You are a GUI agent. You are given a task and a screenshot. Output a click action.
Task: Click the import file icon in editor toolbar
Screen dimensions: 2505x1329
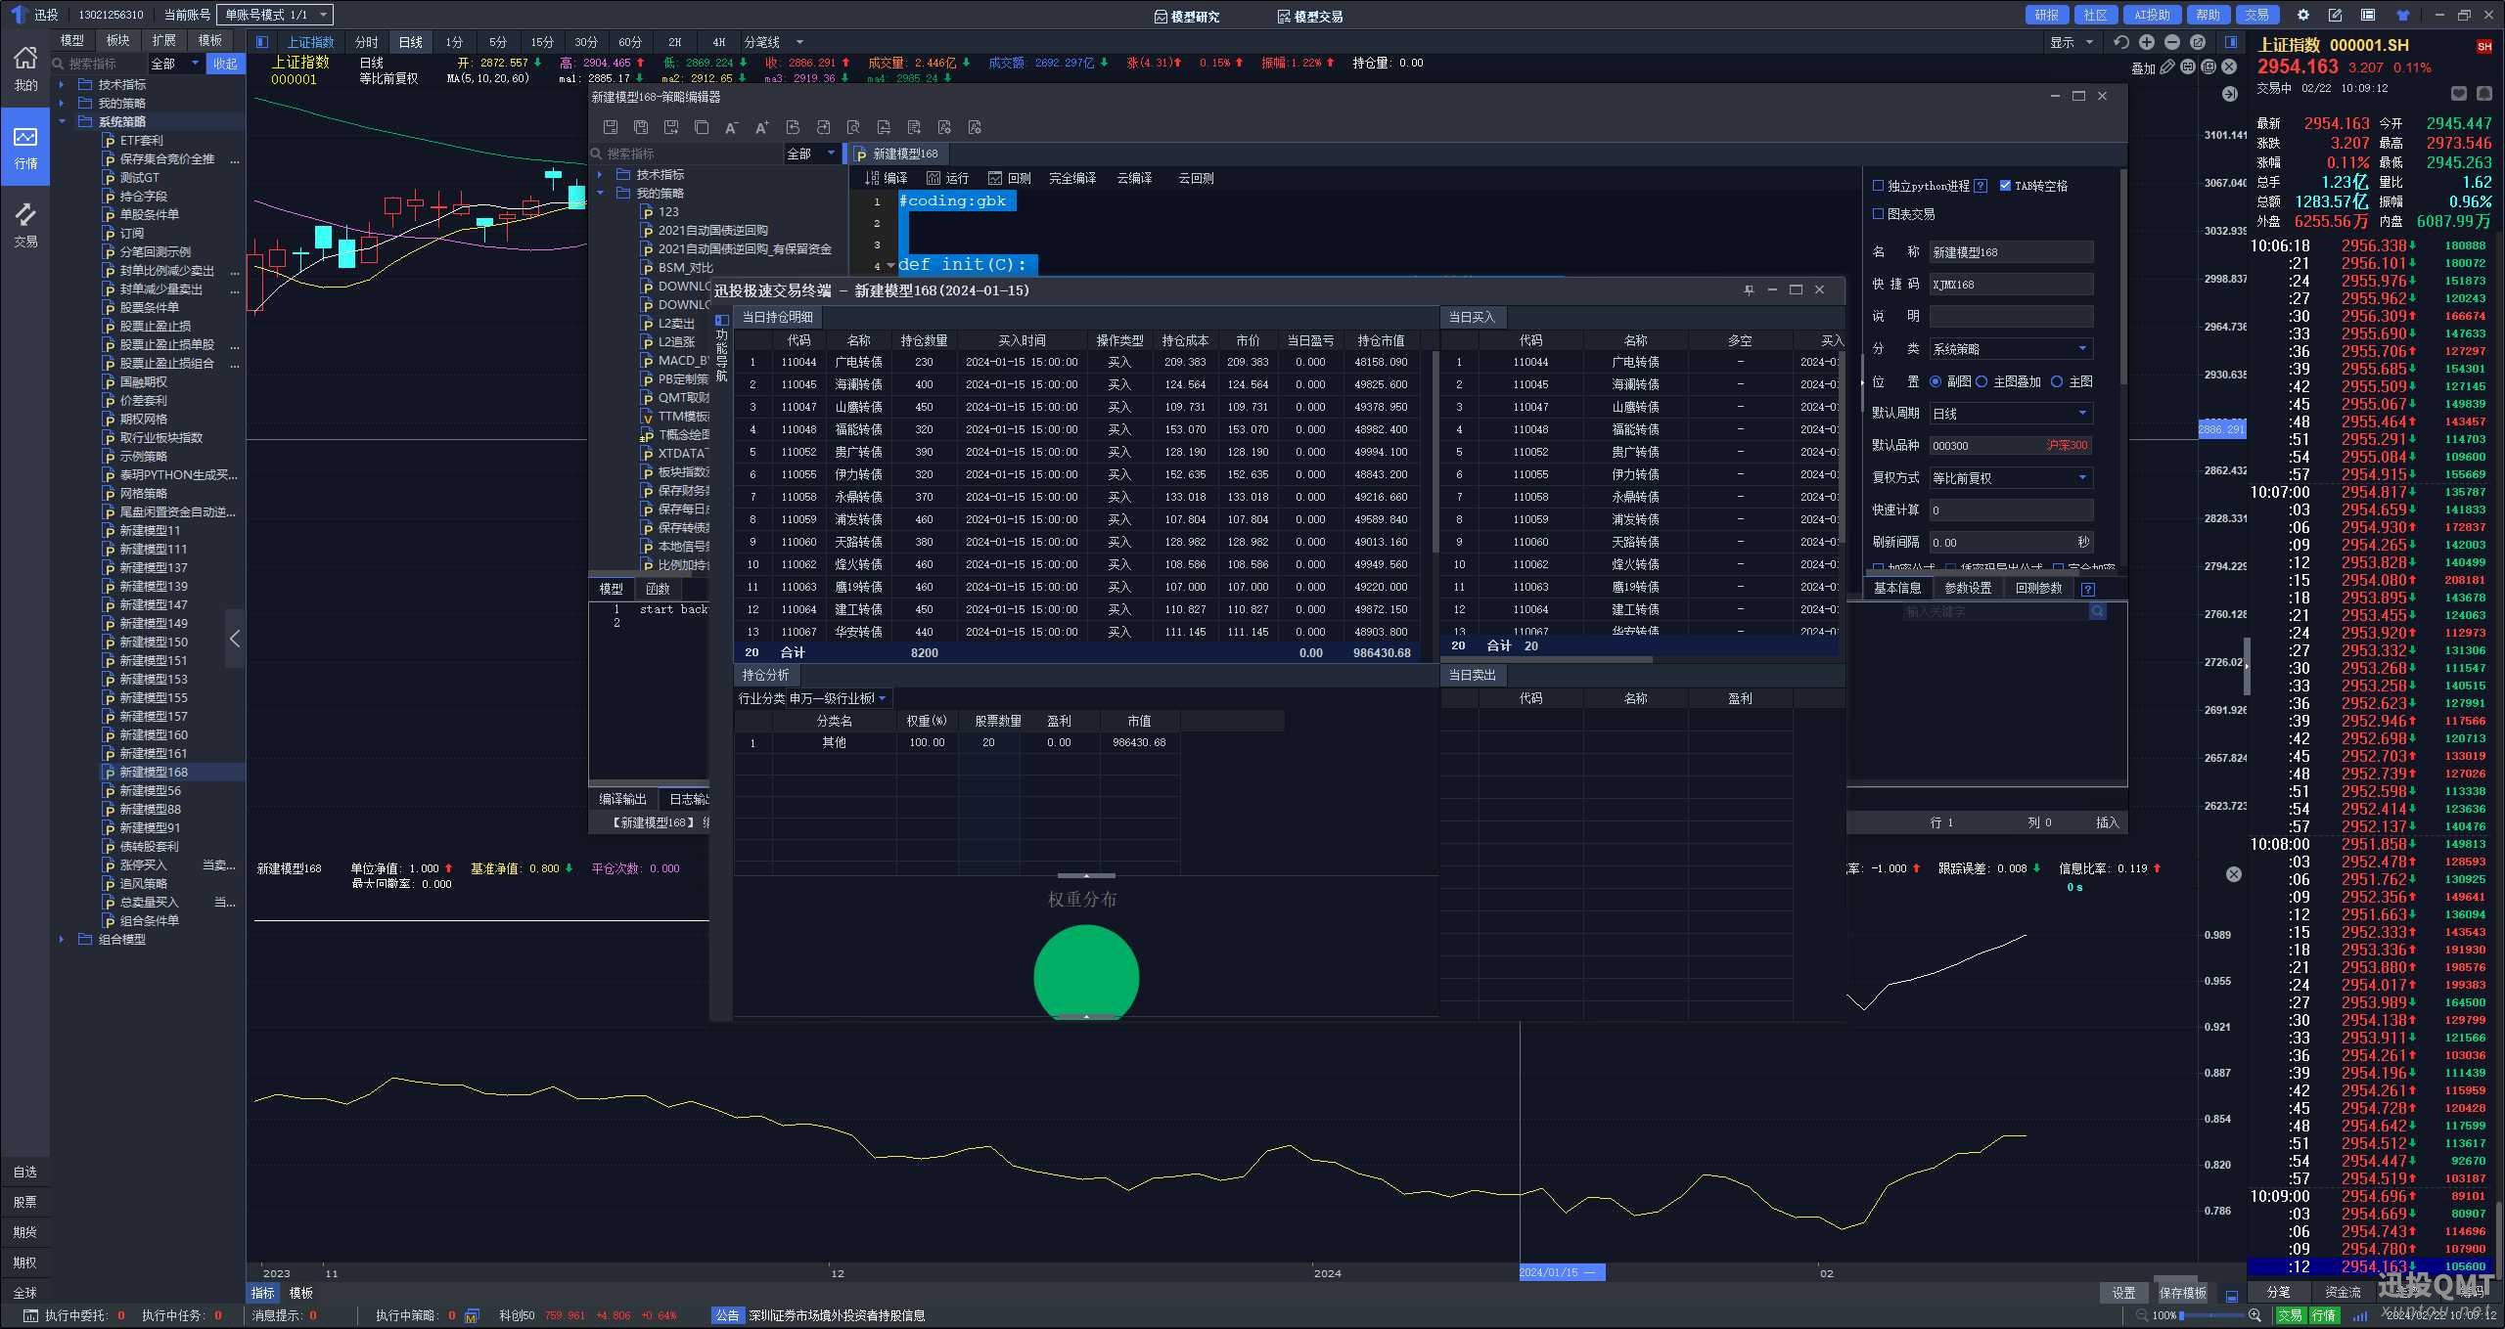coord(793,127)
